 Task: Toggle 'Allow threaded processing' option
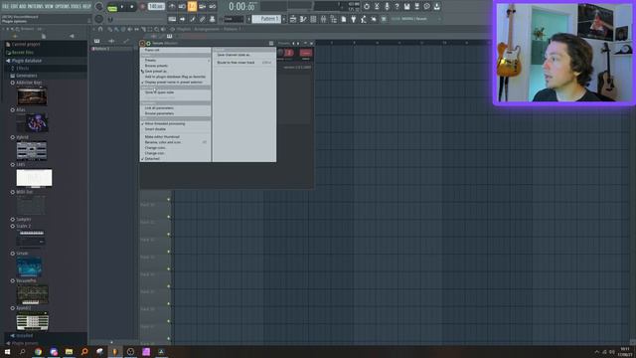[176, 123]
